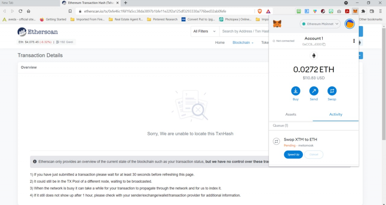The image size is (386, 205).
Task: Click the 192 Gwei gas tracker
Action: [65, 42]
